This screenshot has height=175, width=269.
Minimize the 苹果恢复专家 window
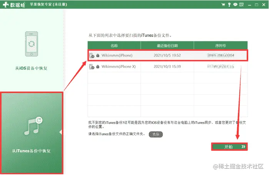pos(250,5)
